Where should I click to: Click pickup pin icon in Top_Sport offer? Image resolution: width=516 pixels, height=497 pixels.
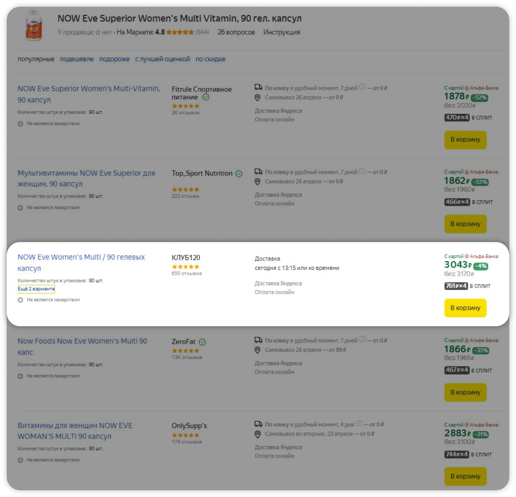pos(257,182)
